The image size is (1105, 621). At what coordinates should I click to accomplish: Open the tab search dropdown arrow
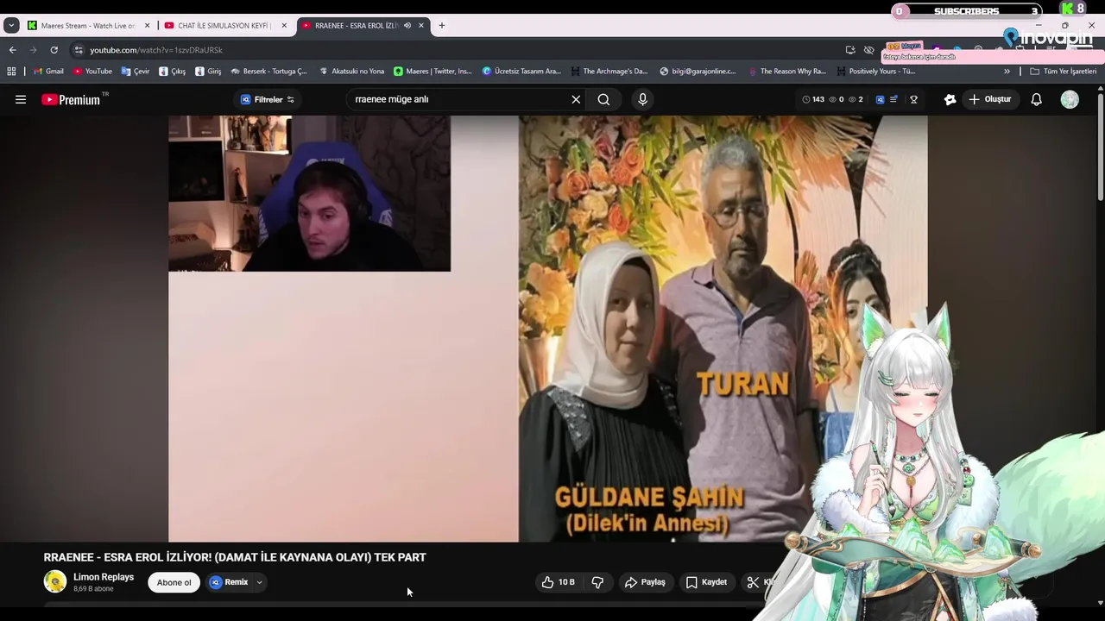(x=11, y=26)
